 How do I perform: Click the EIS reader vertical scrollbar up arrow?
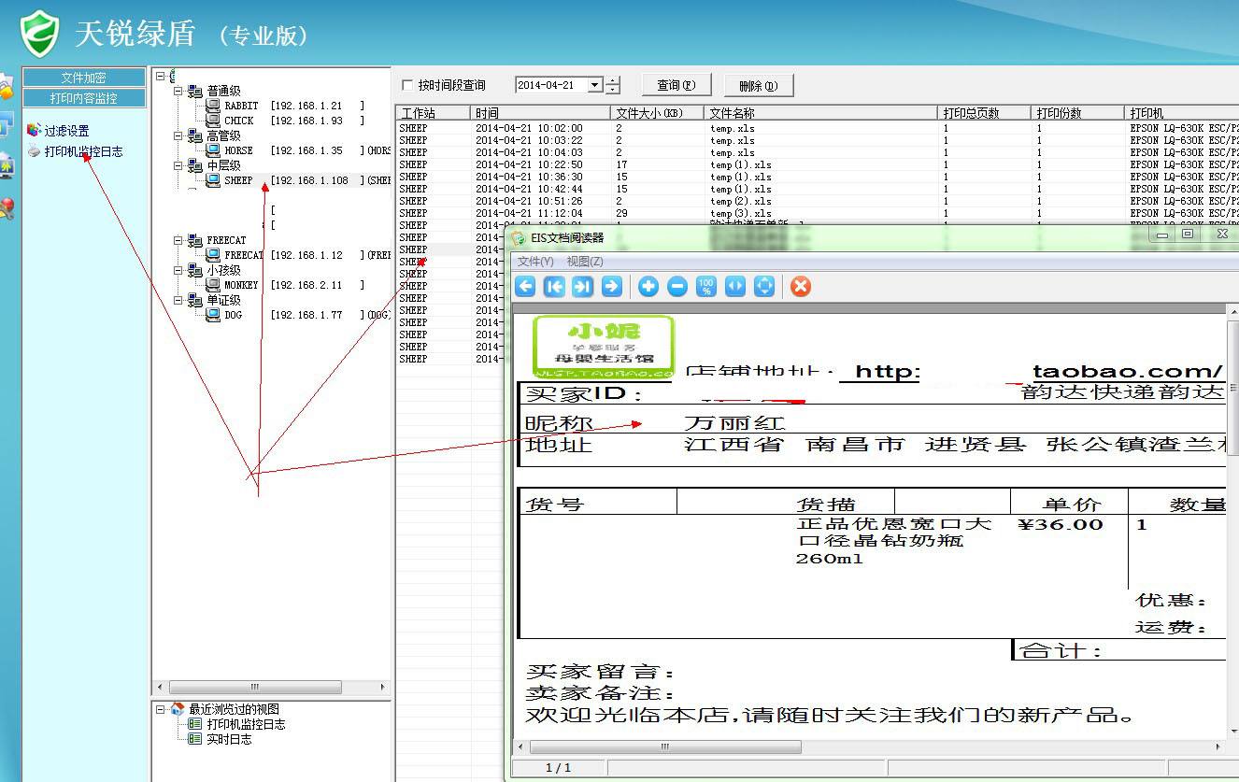click(x=1233, y=311)
